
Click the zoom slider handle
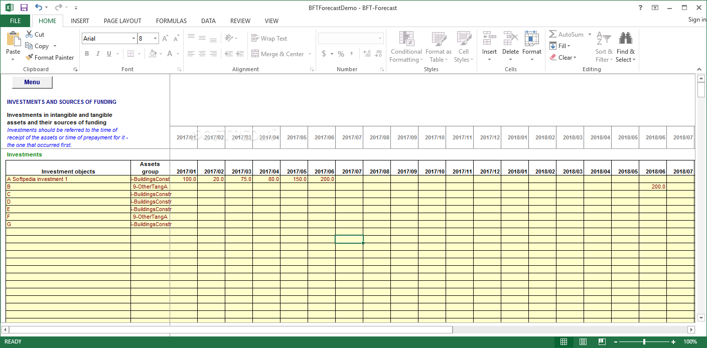[644, 342]
